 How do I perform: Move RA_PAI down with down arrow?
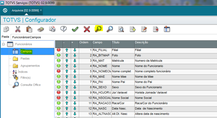[75, 82]
